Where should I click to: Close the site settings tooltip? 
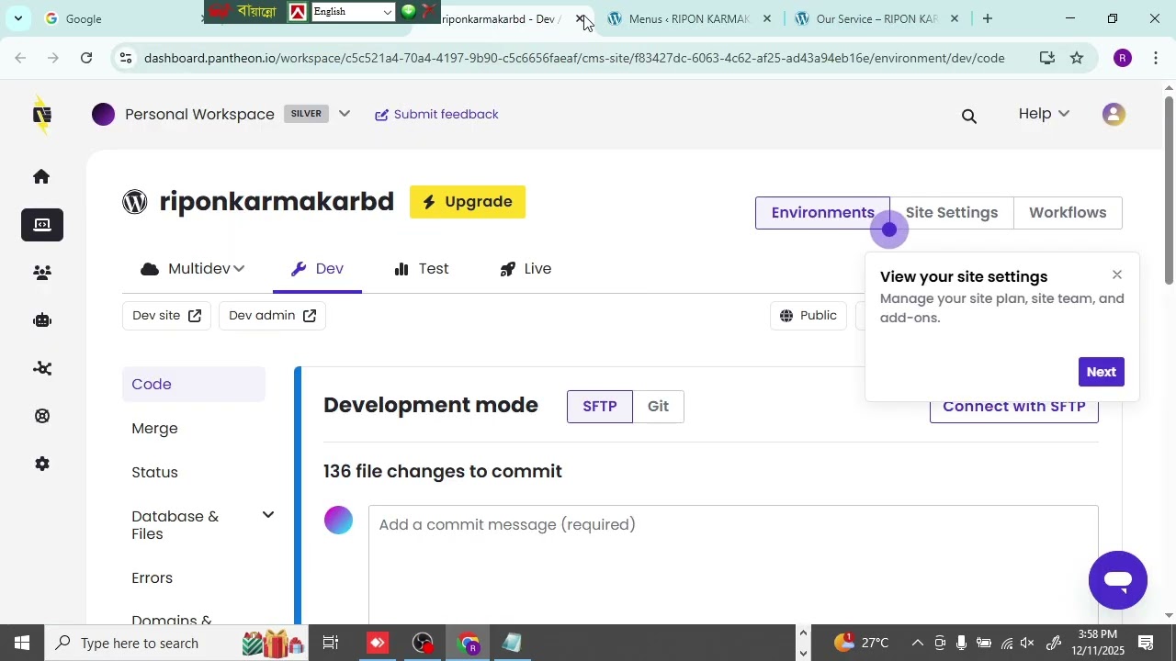(x=1117, y=275)
